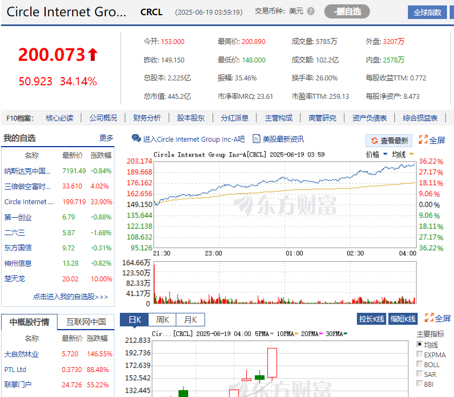This screenshot has width=454, height=397.
Task: Open 主营构成 in the F10 menu
Action: (x=279, y=118)
